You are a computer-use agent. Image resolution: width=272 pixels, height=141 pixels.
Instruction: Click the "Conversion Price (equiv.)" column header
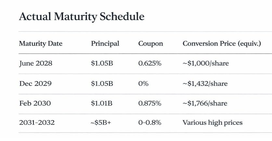tap(222, 44)
